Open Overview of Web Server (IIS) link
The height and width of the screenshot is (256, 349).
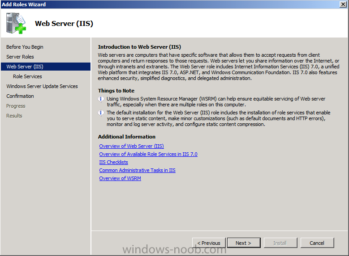pyautogui.click(x=132, y=146)
